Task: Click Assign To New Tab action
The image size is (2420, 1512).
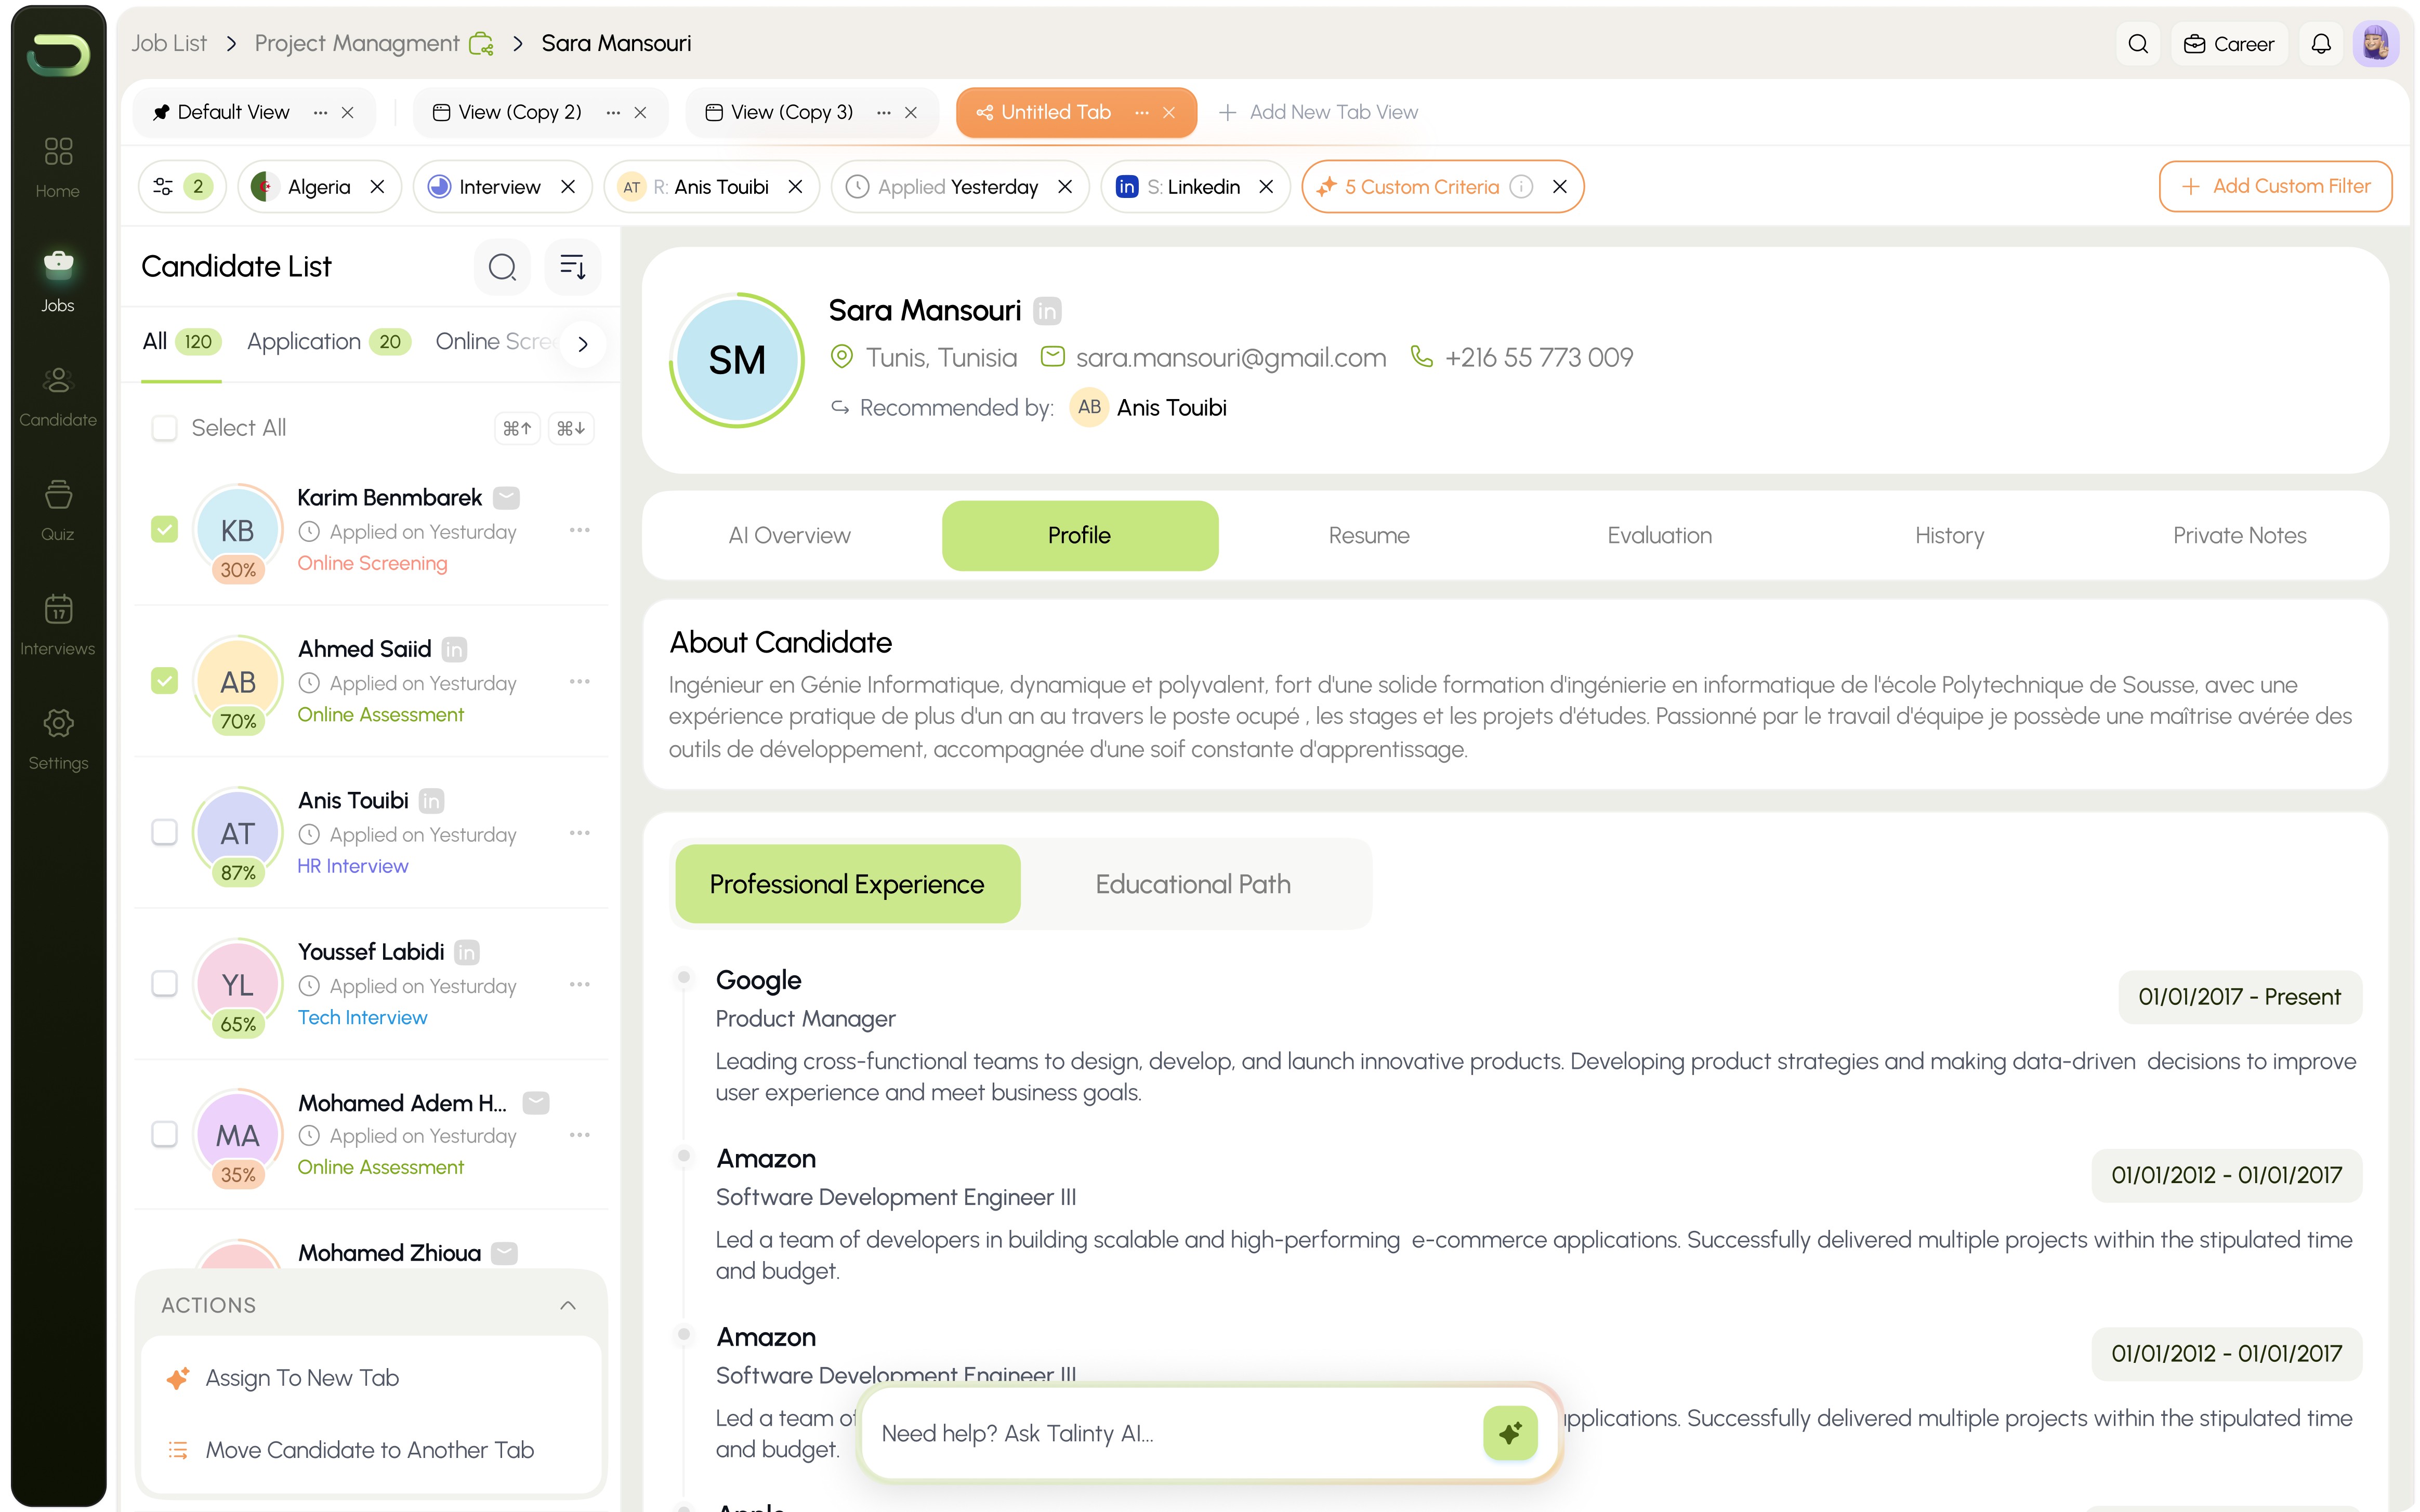Action: pos(302,1378)
